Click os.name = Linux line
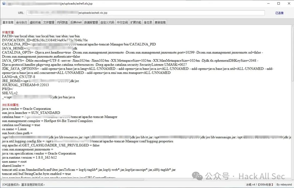Viewport: 294px width, 188px height. pyautogui.click(x=14, y=129)
